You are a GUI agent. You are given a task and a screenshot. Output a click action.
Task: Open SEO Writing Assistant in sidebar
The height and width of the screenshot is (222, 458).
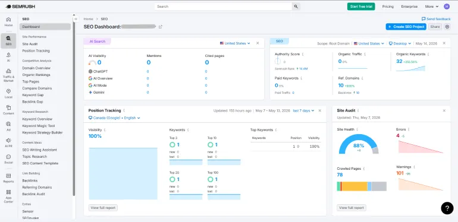[39, 150]
